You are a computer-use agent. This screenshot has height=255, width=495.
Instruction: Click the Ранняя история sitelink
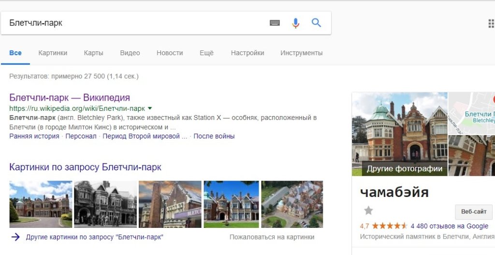(34, 136)
